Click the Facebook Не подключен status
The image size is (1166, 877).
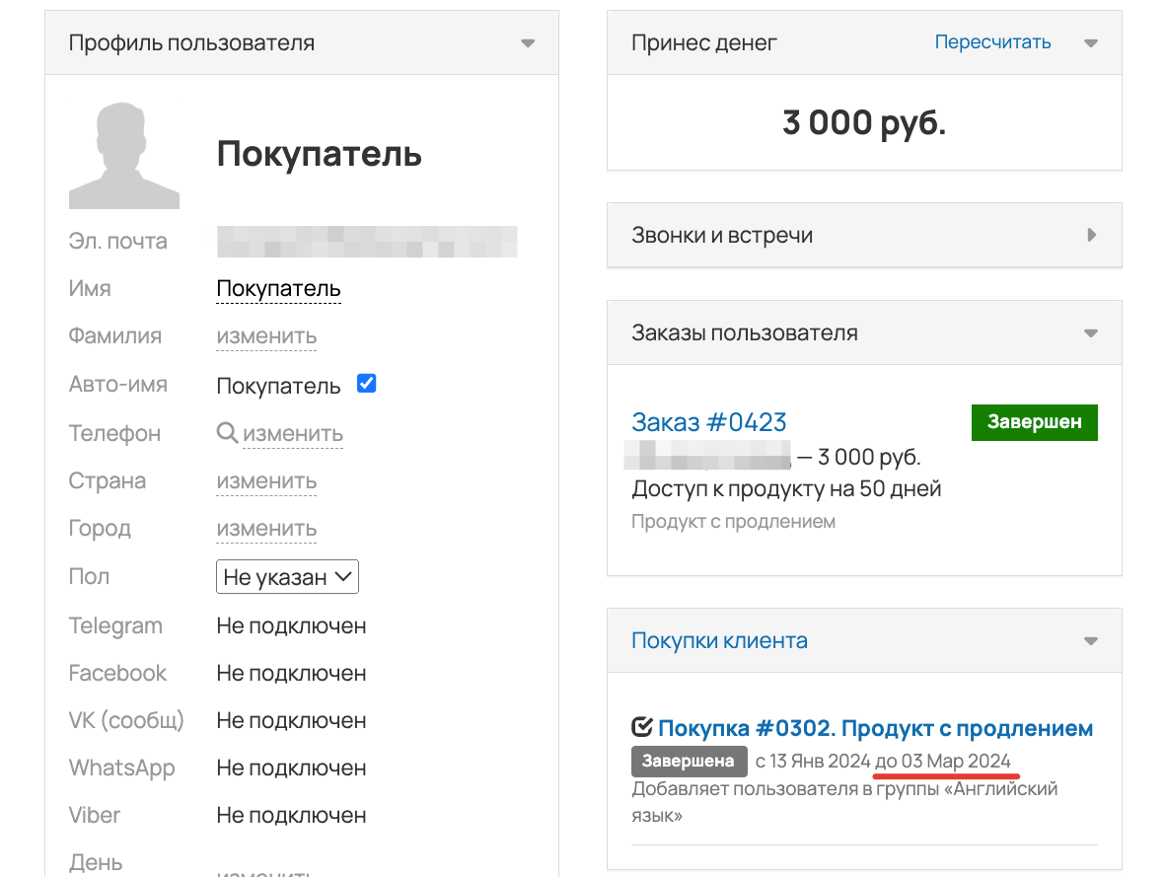pyautogui.click(x=292, y=673)
